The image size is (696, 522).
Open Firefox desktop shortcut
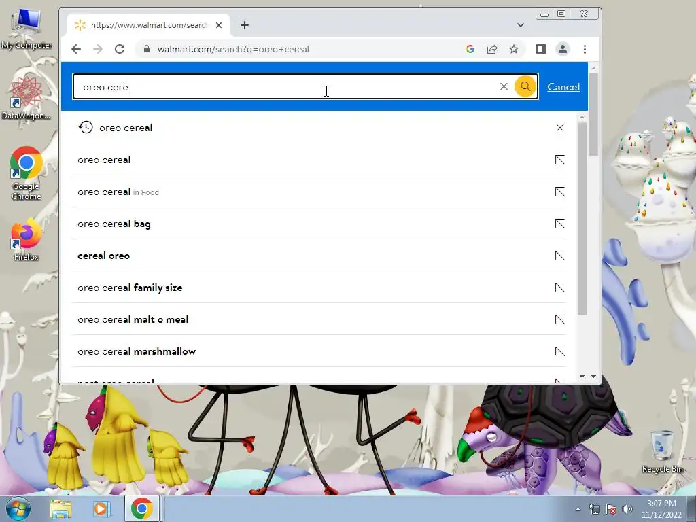27,240
